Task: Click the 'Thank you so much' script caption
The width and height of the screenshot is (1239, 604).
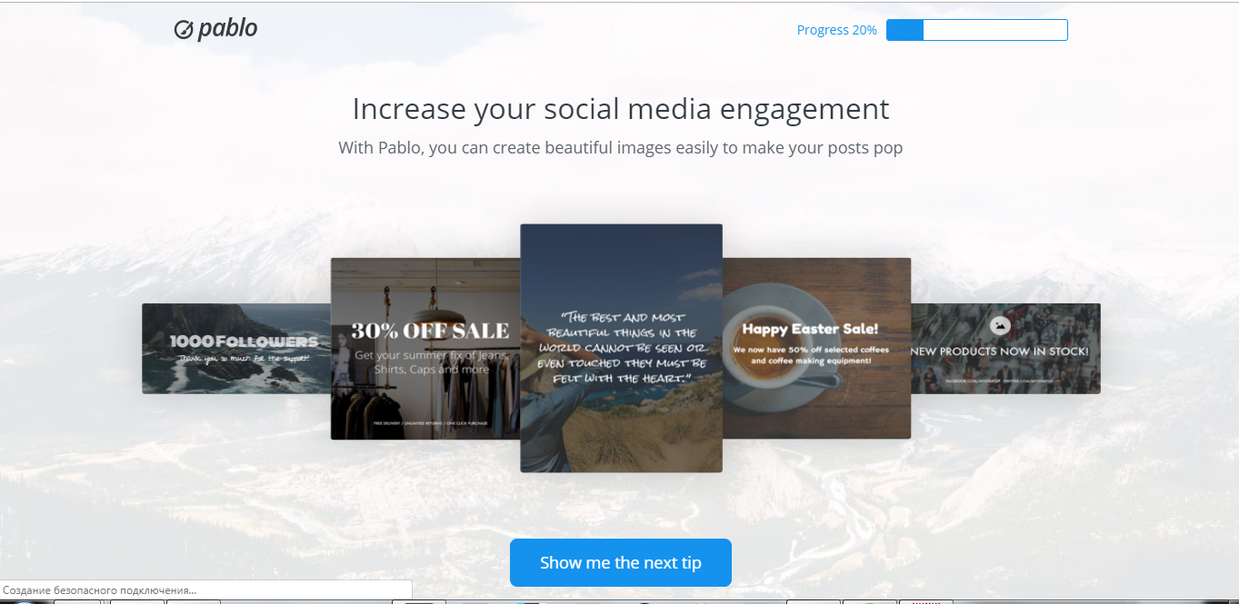Action: (x=244, y=359)
